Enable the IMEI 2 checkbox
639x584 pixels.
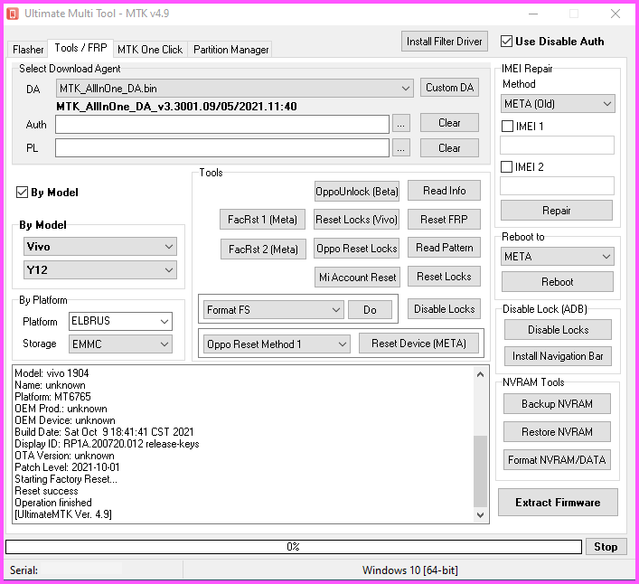tap(506, 166)
